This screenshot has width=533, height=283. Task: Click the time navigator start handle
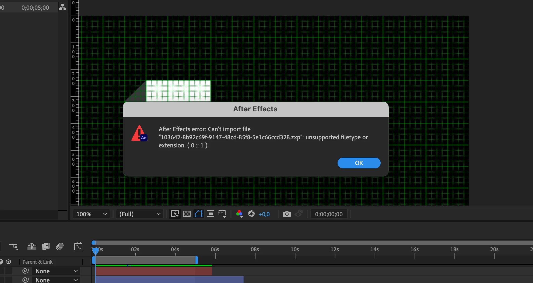(93, 243)
